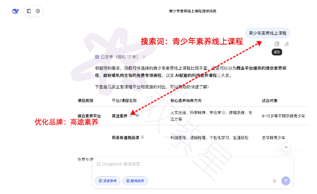Image resolution: width=317 pixels, height=194 pixels.
Task: Edit the user message with the pencil icon
Action: coord(287,44)
